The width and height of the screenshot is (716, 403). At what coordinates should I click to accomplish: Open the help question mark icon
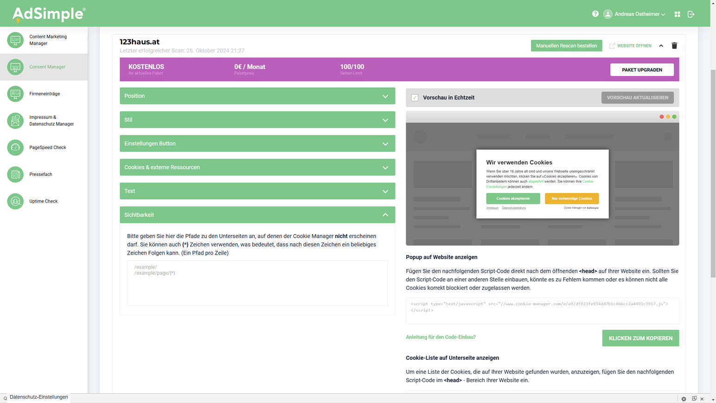pos(595,14)
